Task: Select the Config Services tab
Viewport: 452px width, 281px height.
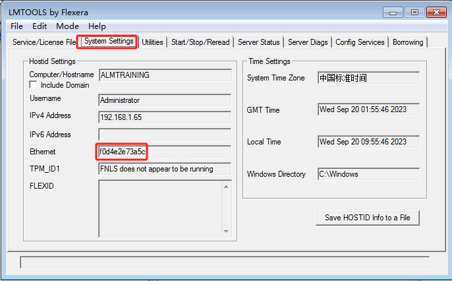Action: click(360, 42)
